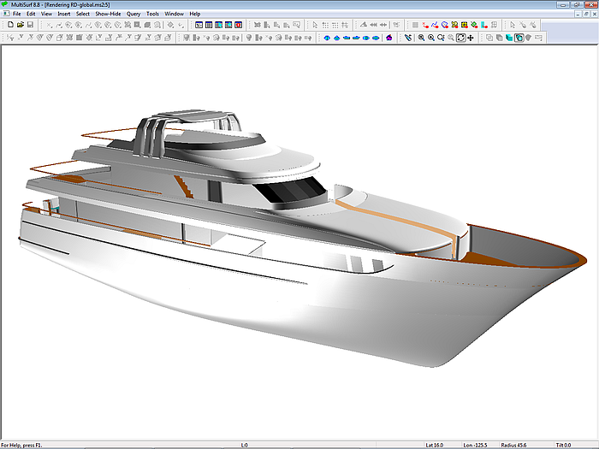
Task: Open the Show-Hide menu
Action: [x=108, y=15]
